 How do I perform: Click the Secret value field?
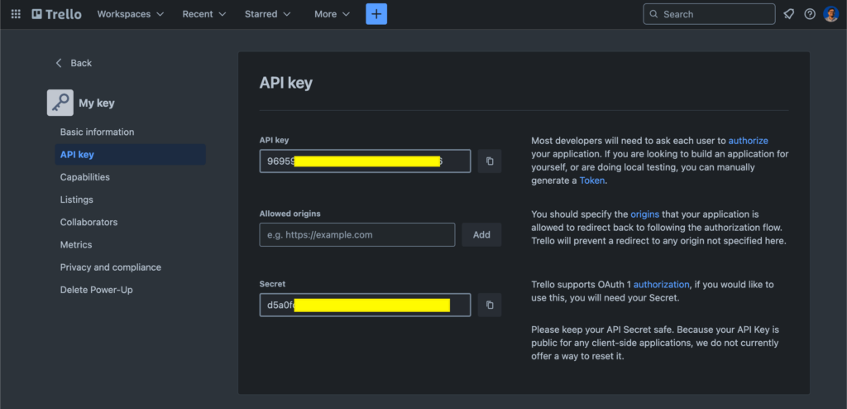(365, 306)
